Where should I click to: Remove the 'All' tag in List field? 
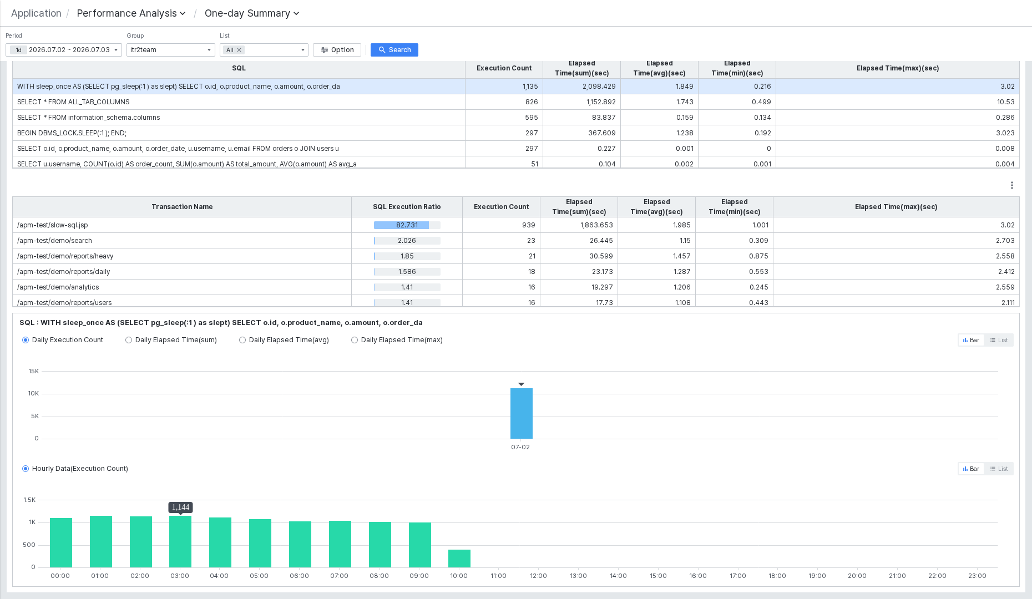pyautogui.click(x=239, y=50)
